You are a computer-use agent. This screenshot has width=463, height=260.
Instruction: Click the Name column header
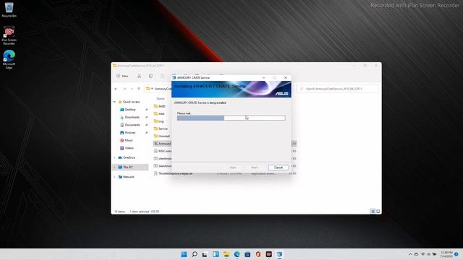pyautogui.click(x=161, y=98)
